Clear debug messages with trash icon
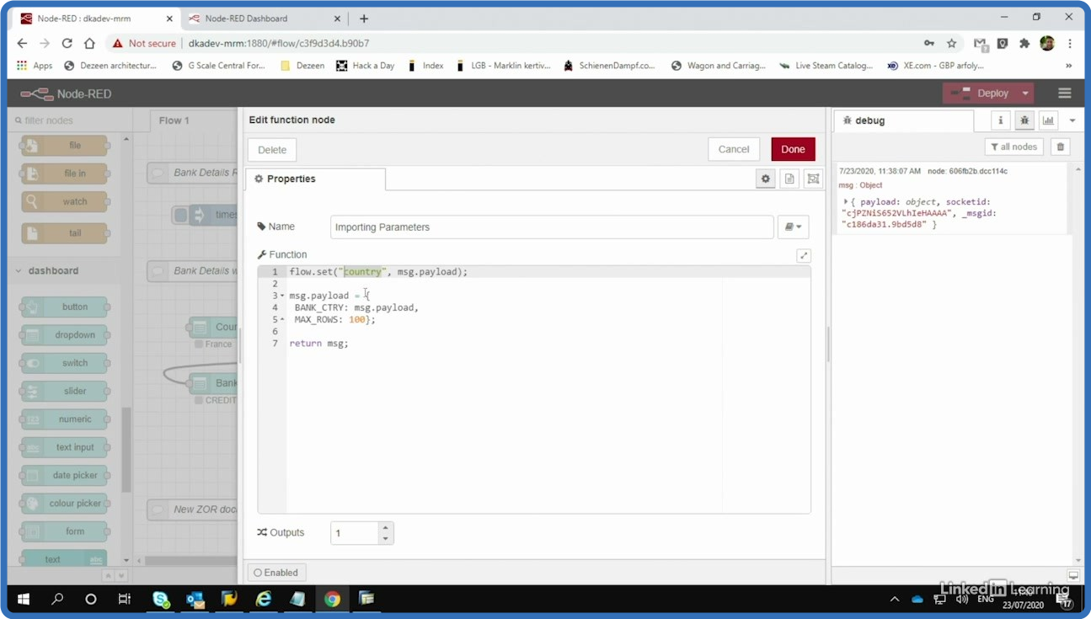1091x619 pixels. point(1061,147)
